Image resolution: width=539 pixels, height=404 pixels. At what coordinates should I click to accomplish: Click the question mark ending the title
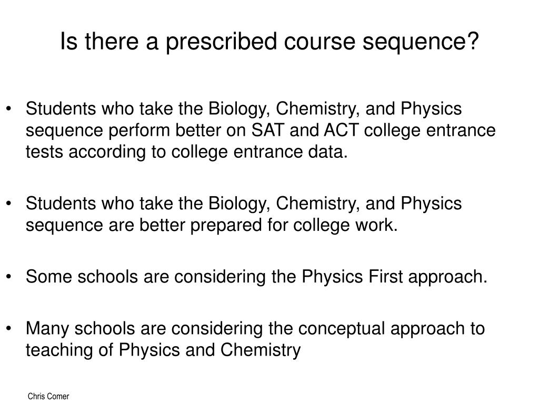coord(473,41)
